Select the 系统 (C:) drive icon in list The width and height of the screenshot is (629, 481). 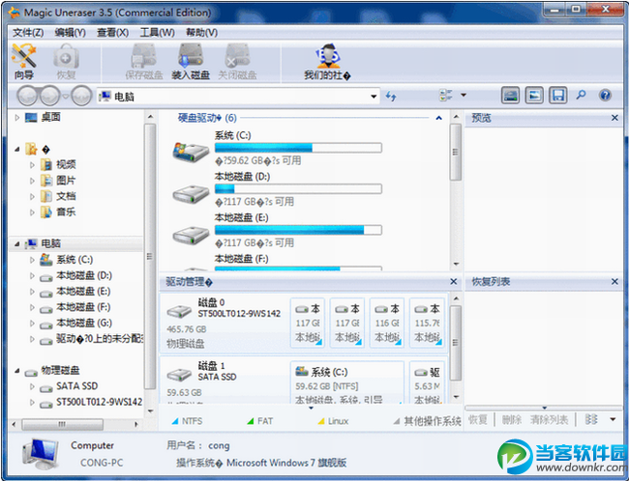click(x=191, y=152)
